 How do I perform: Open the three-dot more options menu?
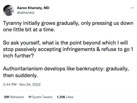point(132,8)
